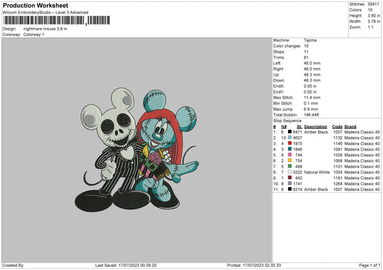Viewport: 383px width, 270px height.
Task: Click the 'Production Worksheet' title
Action: tap(35, 5)
